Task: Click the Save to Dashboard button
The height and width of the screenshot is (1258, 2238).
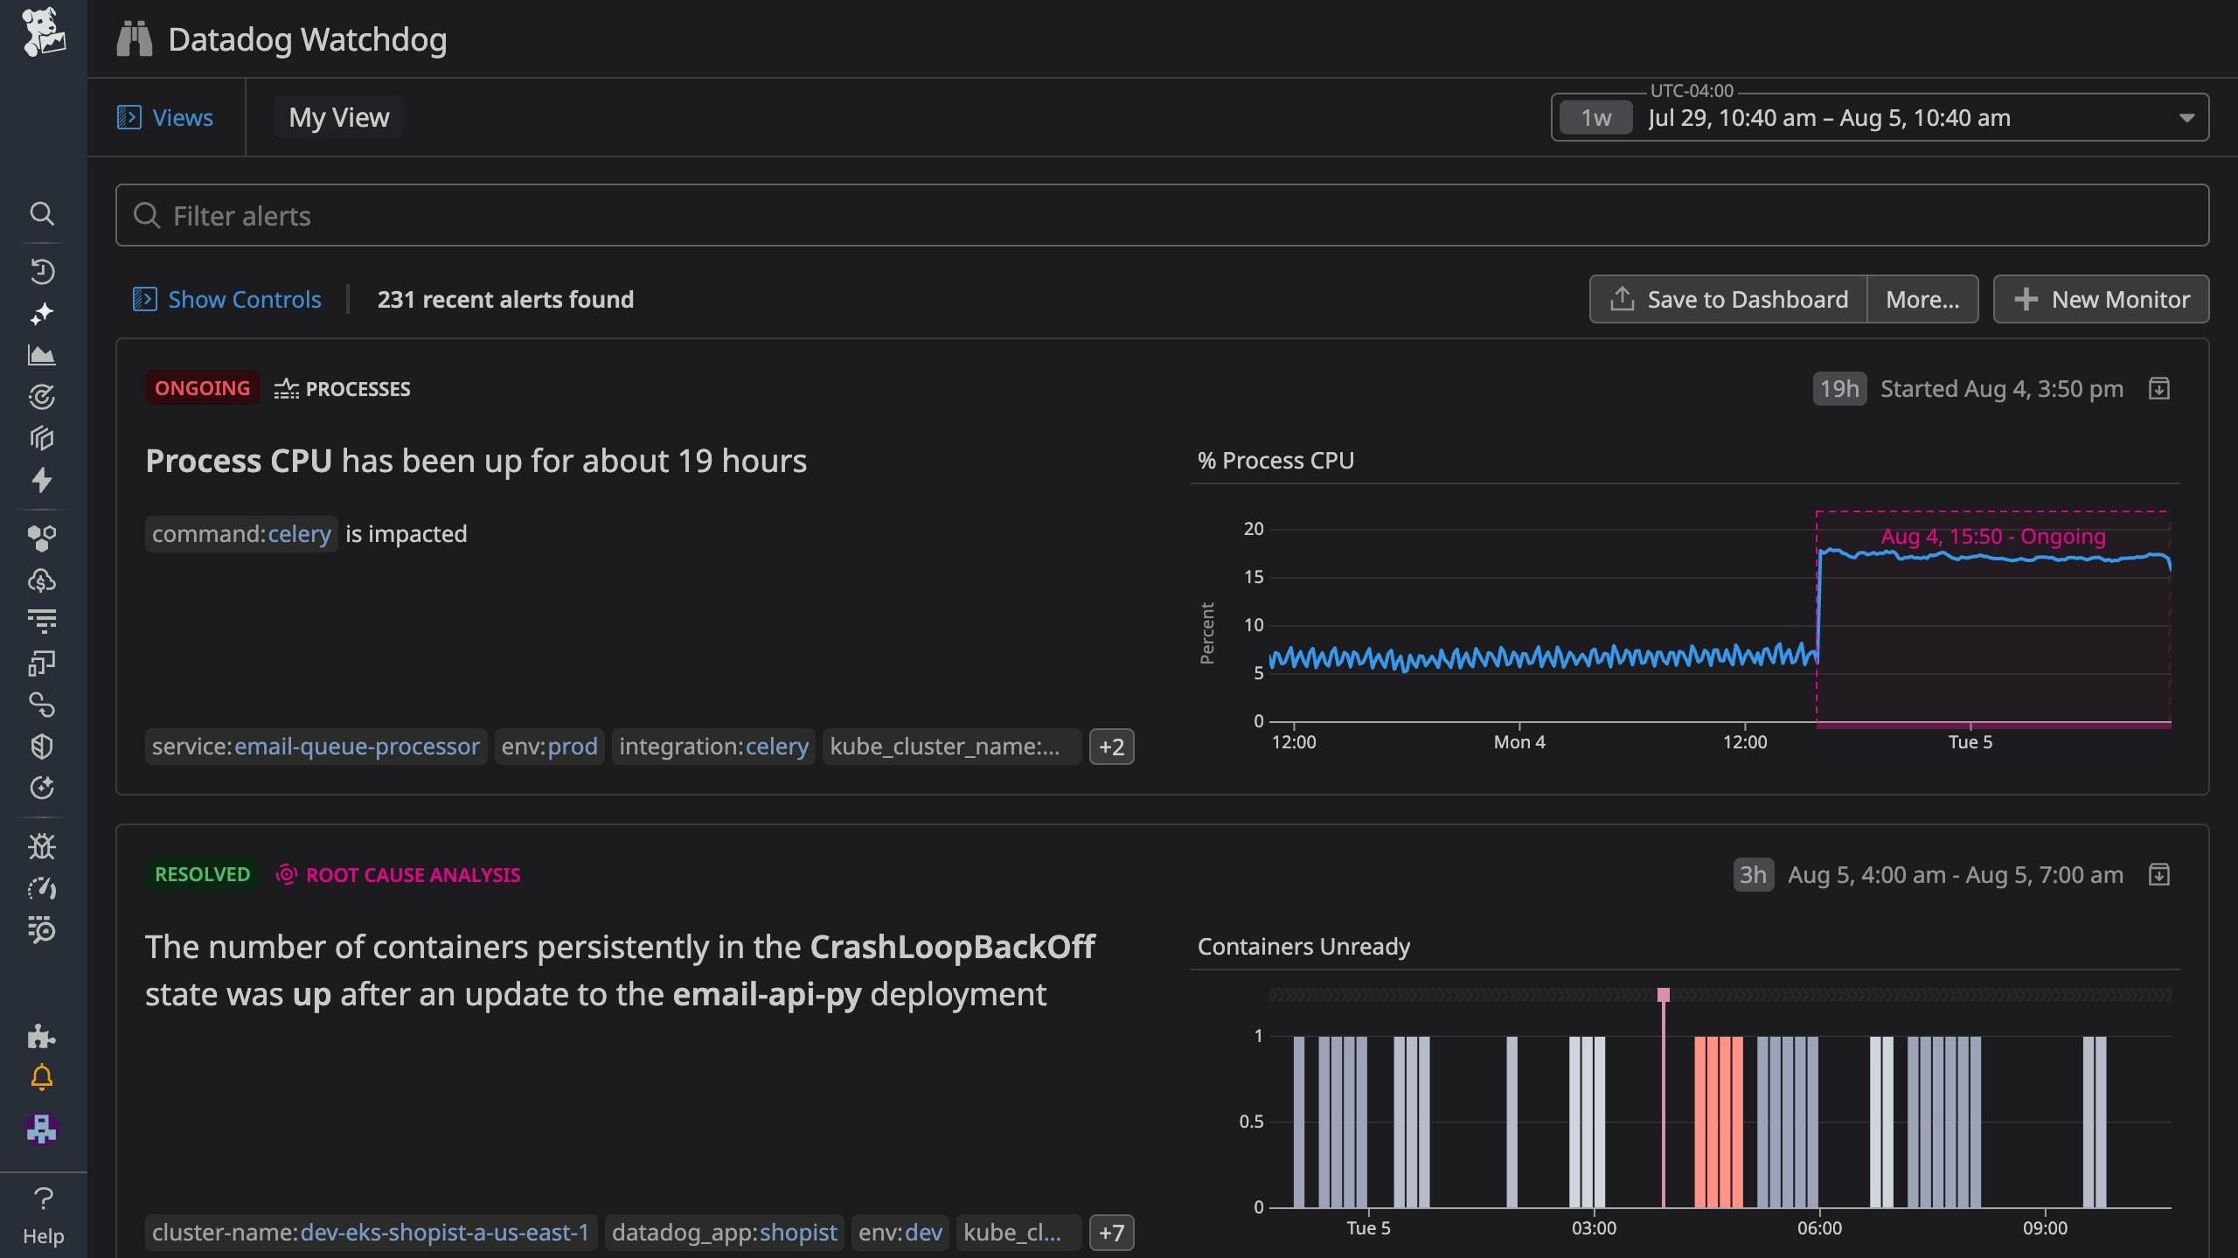Action: [x=1728, y=299]
